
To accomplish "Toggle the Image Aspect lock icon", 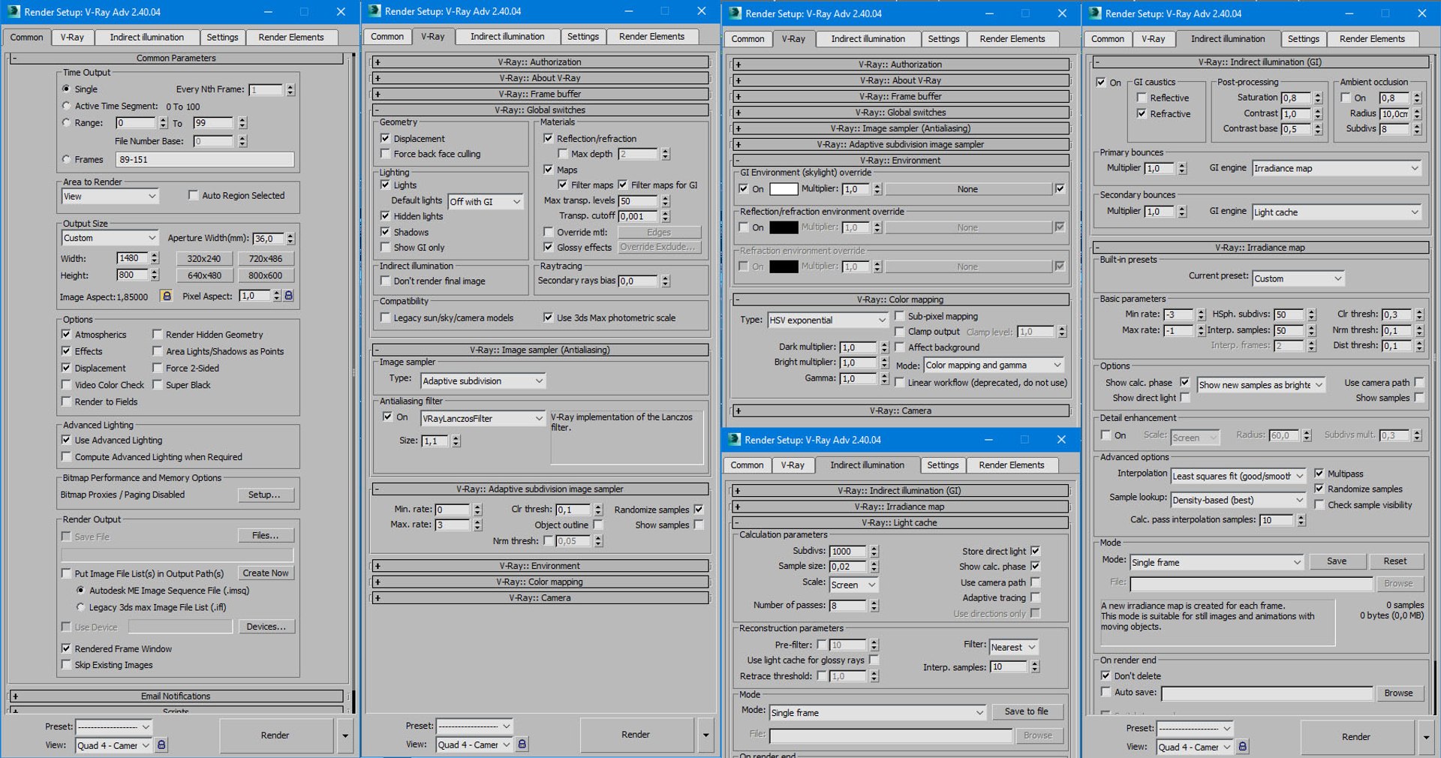I will 167,296.
